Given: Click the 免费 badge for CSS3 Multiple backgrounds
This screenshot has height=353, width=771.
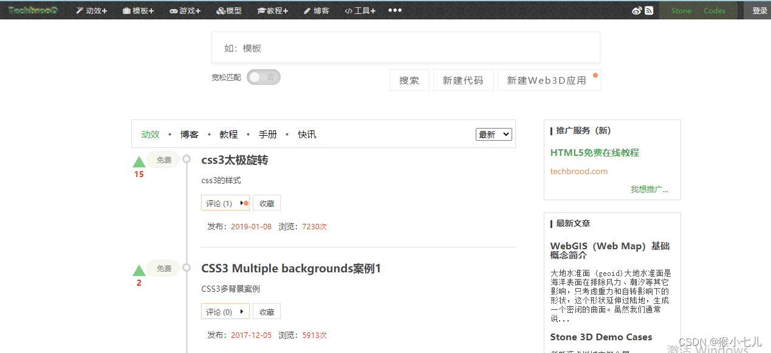Looking at the screenshot, I should pos(164,268).
